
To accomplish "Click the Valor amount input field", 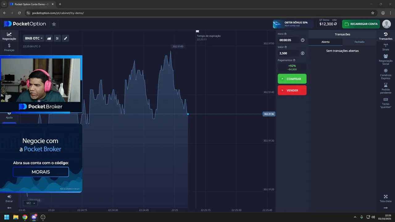I will 289,53.
